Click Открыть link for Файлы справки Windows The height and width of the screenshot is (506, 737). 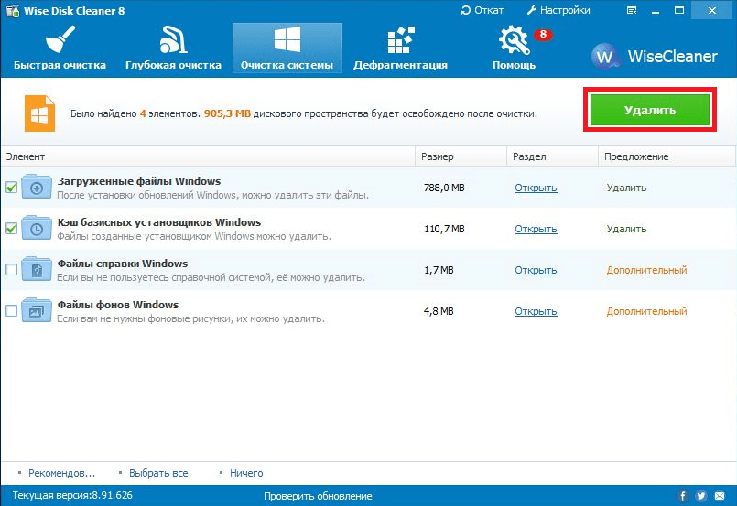click(x=536, y=270)
